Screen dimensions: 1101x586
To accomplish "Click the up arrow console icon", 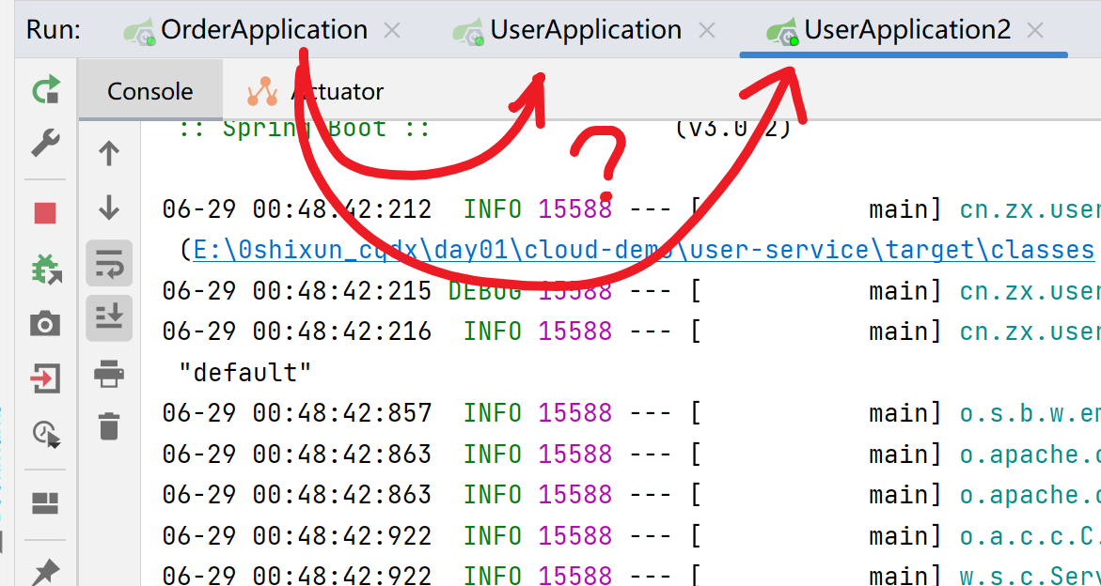I will (109, 153).
